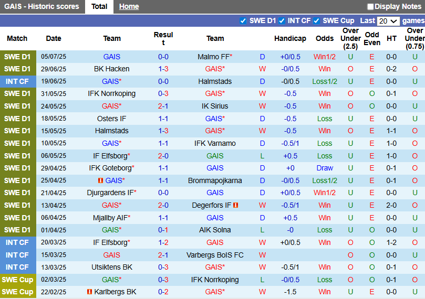The height and width of the screenshot is (299, 425).
Task: Uncheck the INT CF filter checkbox
Action: [x=282, y=21]
